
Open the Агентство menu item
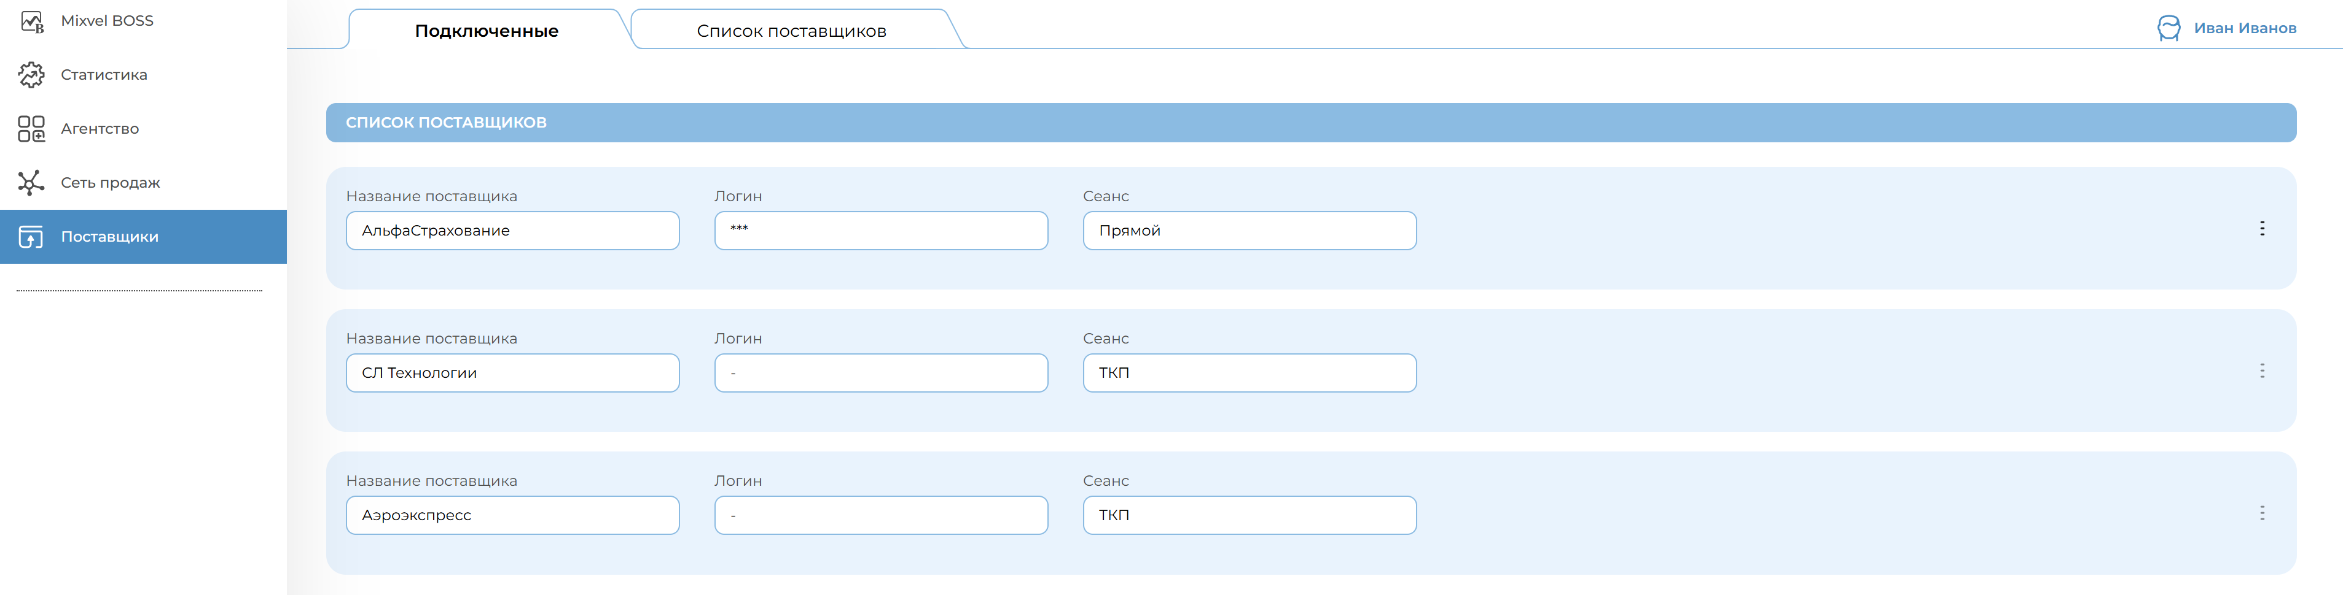pyautogui.click(x=100, y=129)
